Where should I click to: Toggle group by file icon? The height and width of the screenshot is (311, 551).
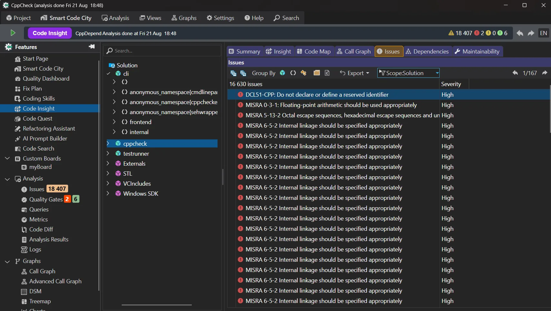[327, 73]
